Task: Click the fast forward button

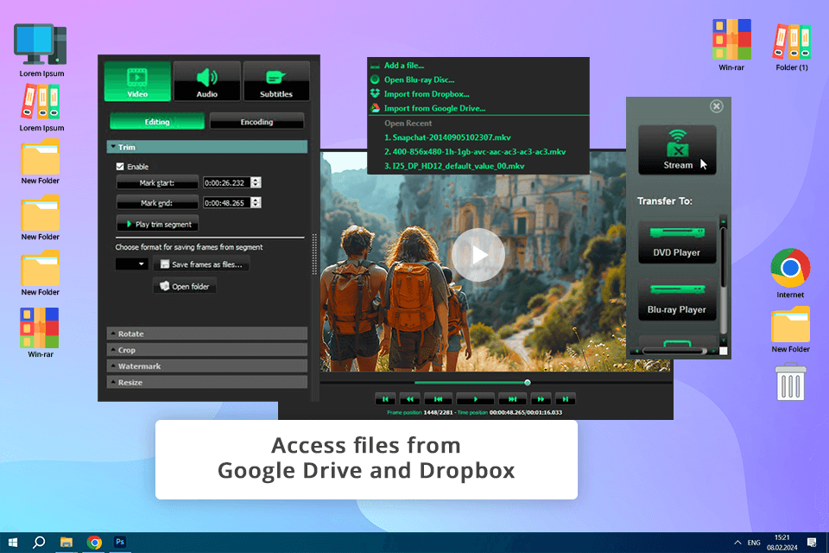Action: 541,399
